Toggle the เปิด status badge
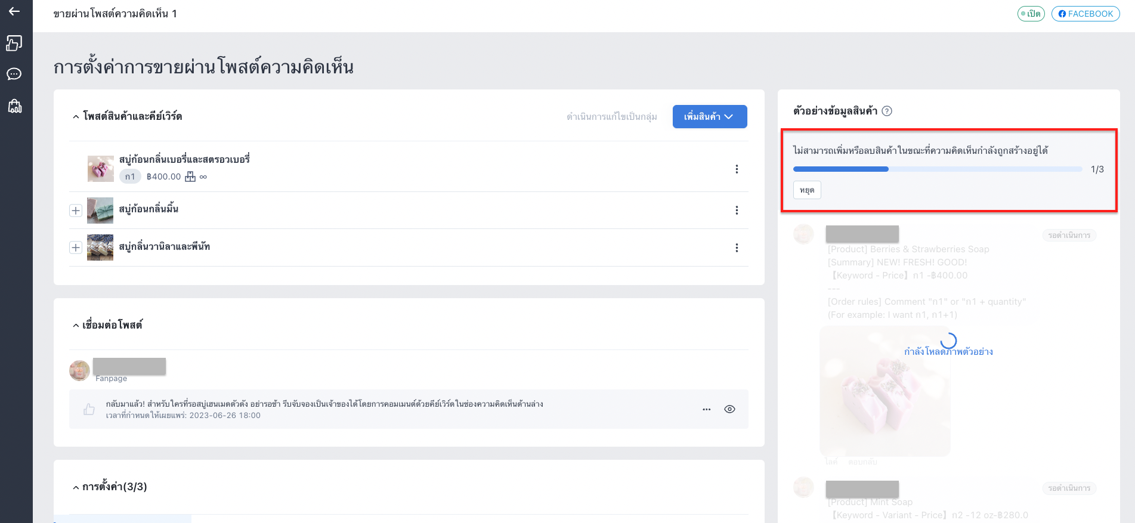Image resolution: width=1135 pixels, height=523 pixels. (x=1031, y=14)
